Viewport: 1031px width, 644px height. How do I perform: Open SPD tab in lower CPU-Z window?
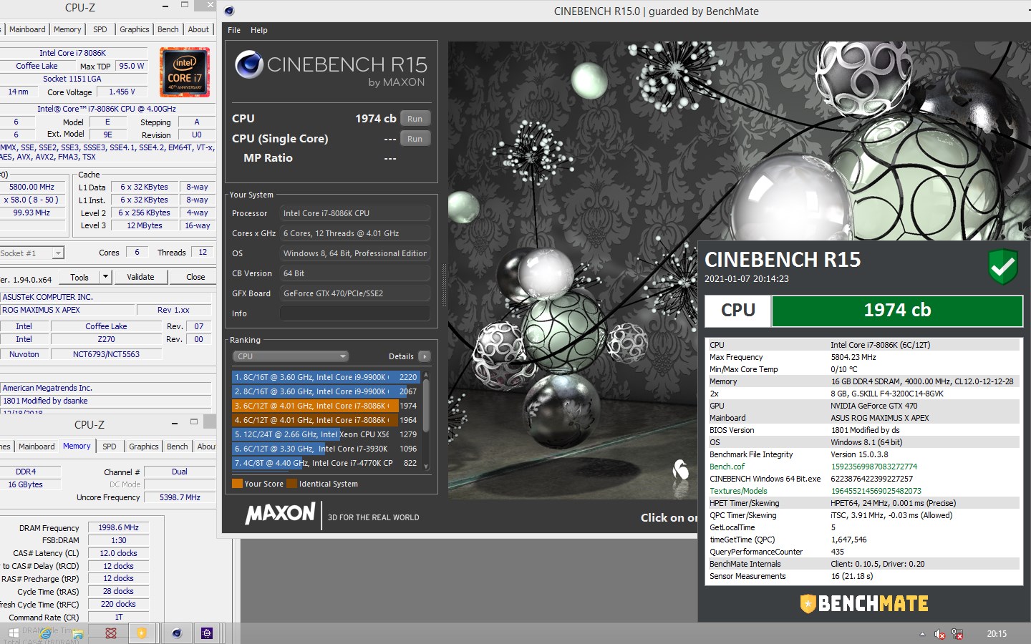point(110,447)
